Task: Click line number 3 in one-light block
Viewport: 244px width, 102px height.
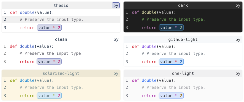Action: point(127,96)
